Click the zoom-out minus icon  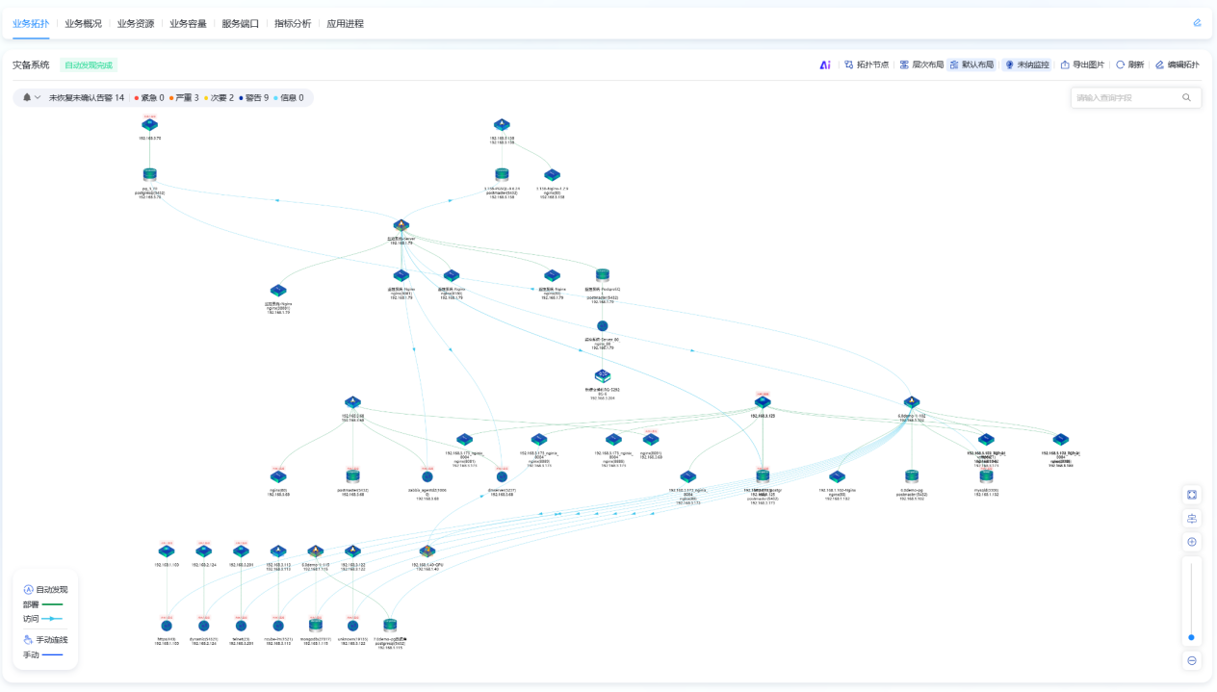1192,660
